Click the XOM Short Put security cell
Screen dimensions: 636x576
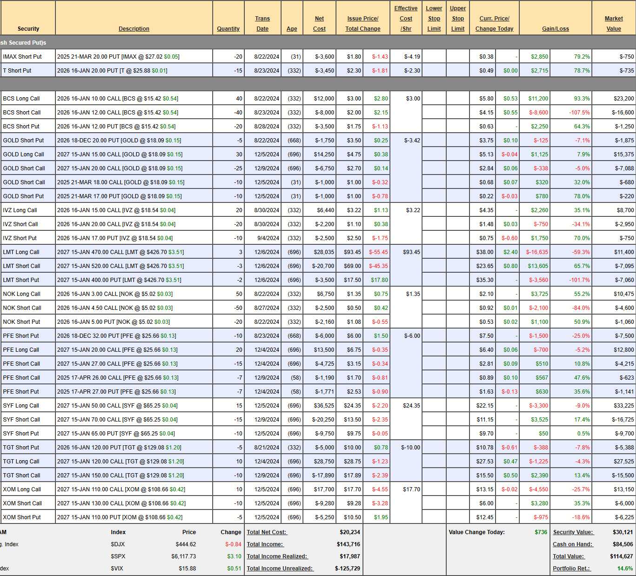(x=22, y=517)
